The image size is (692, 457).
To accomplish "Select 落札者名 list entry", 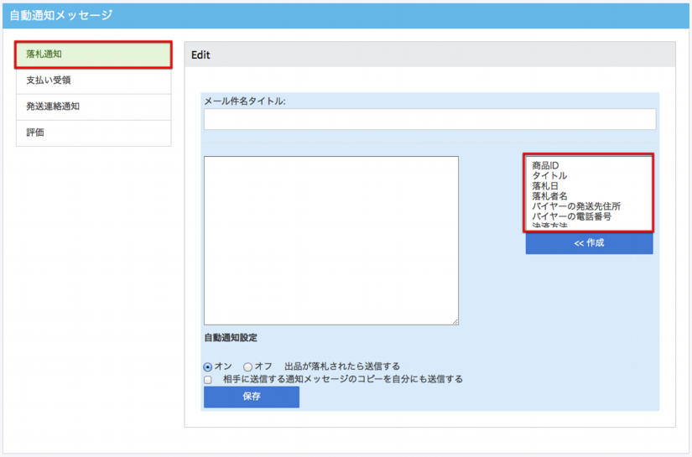I will click(549, 196).
